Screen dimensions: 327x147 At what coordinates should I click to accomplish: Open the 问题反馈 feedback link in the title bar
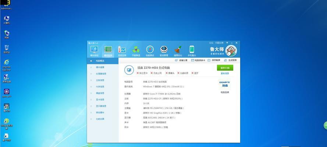point(219,43)
